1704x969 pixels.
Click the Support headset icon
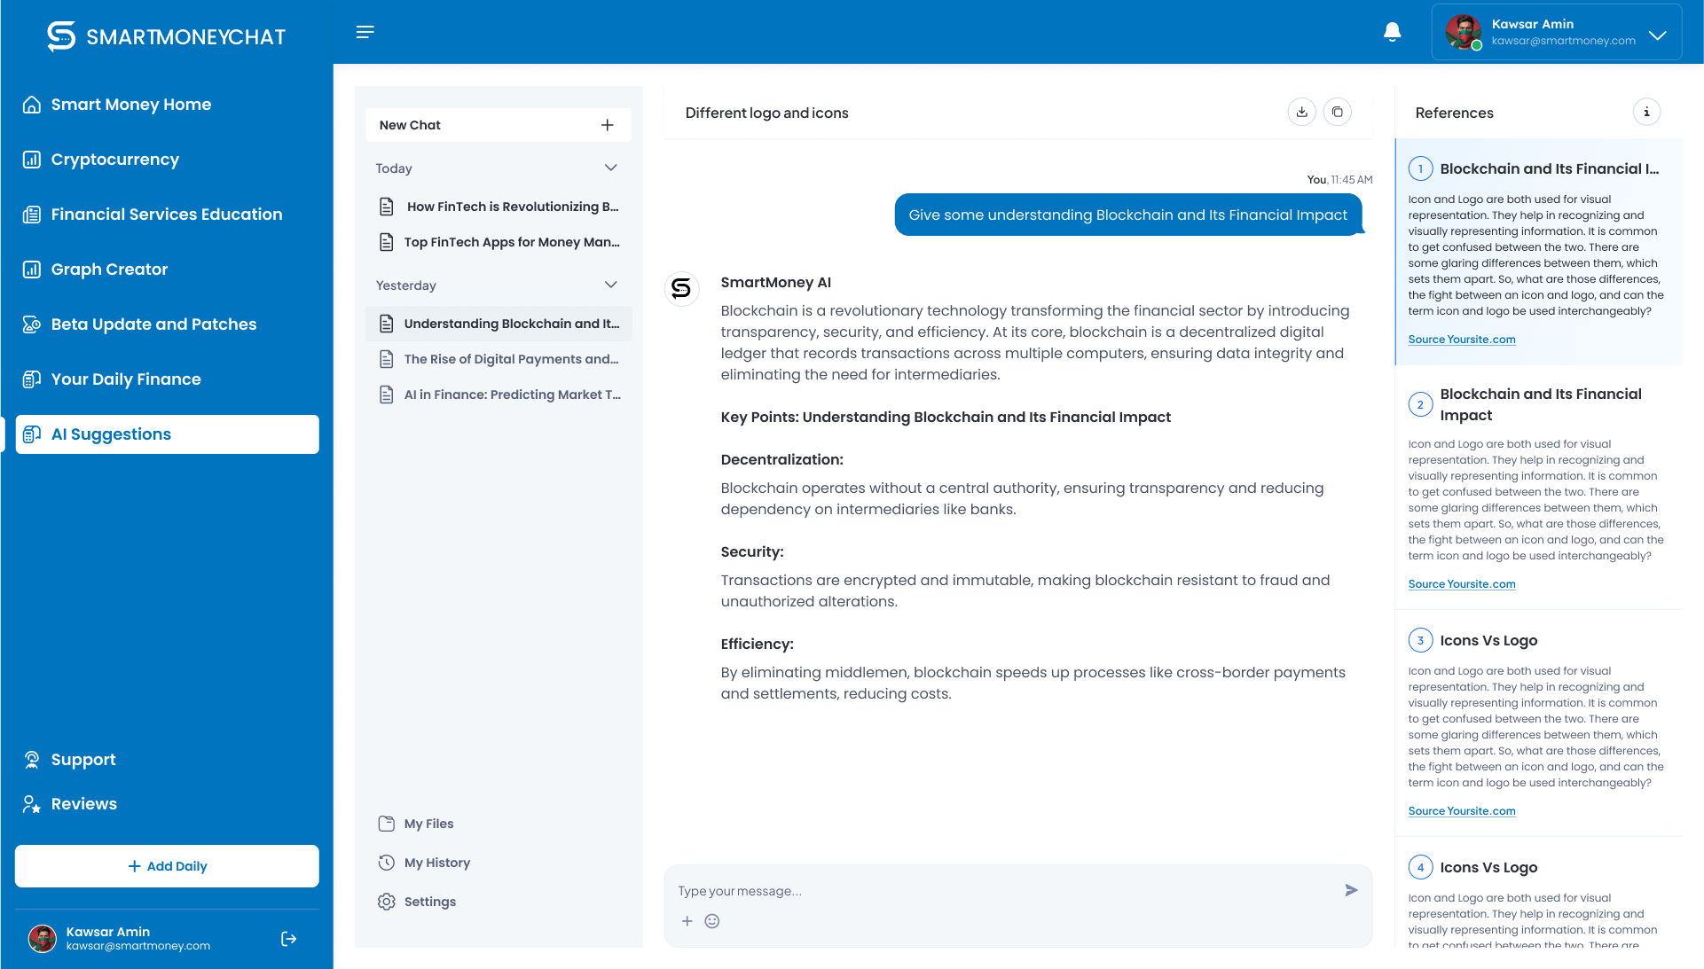[32, 760]
